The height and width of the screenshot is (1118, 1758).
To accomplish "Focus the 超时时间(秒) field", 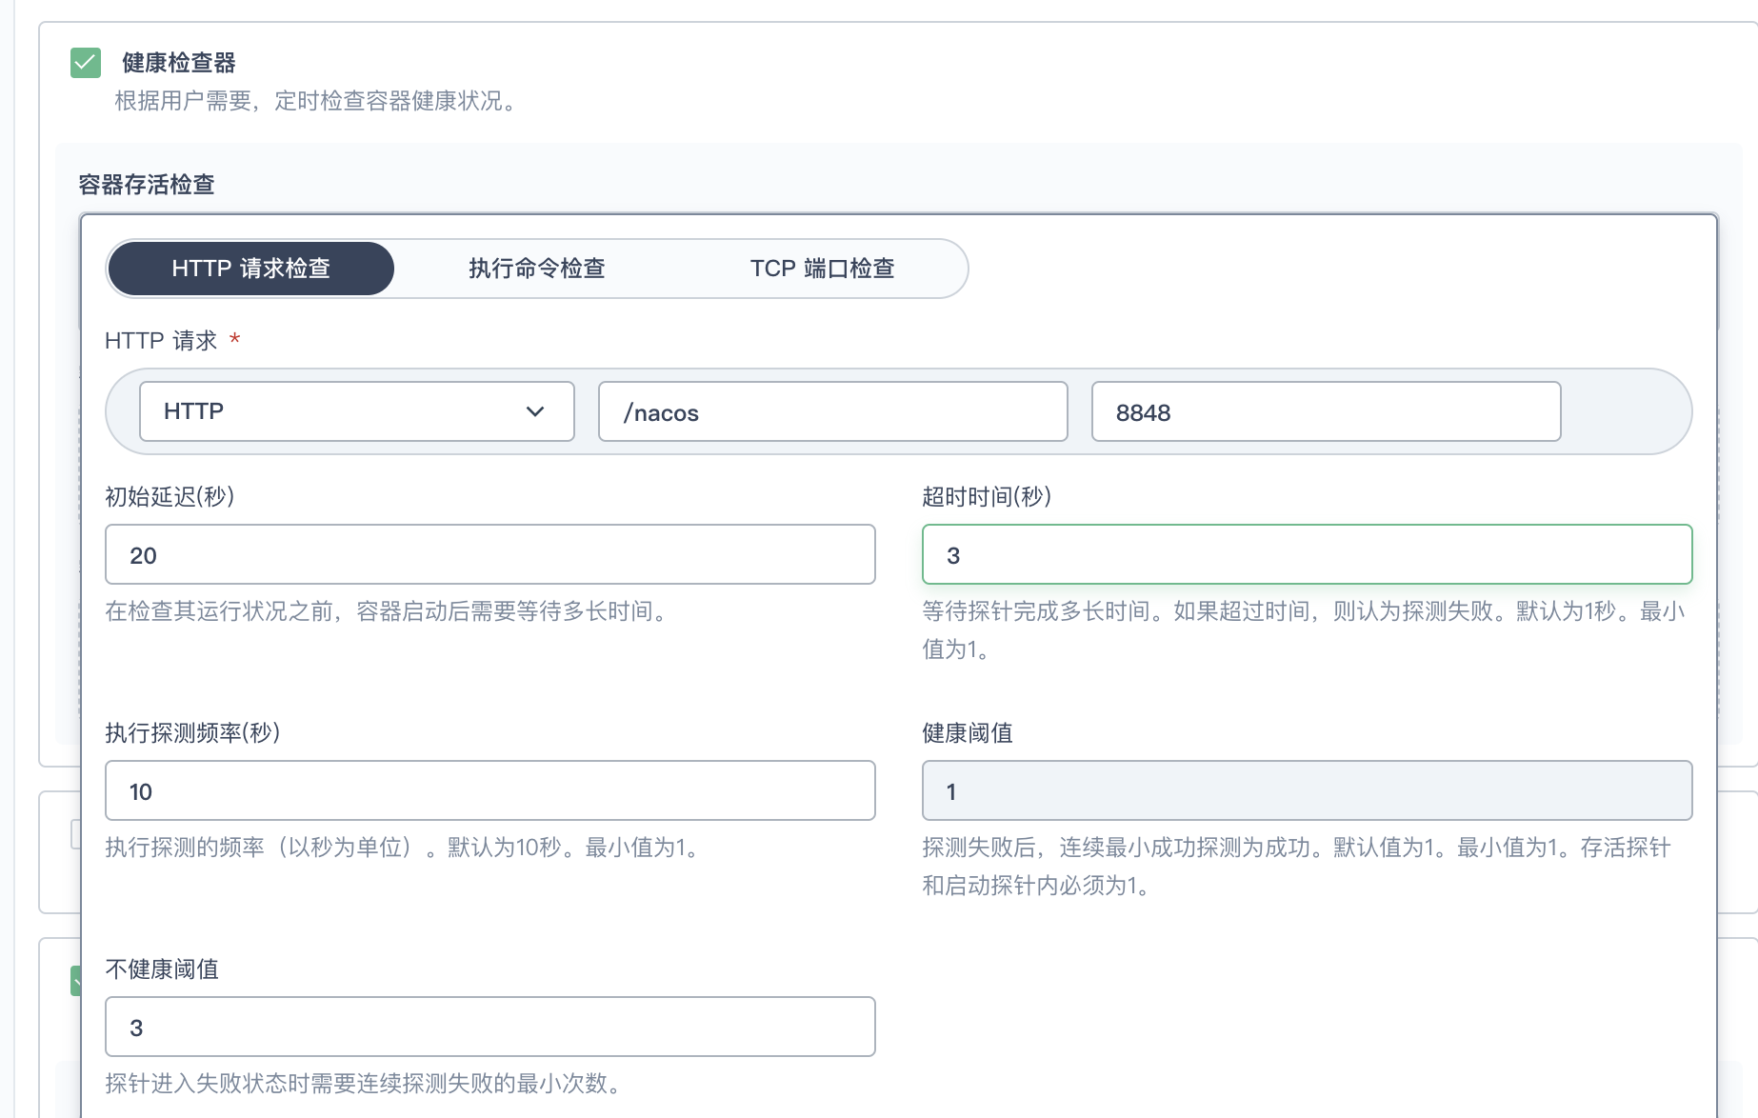I will click(x=1308, y=554).
